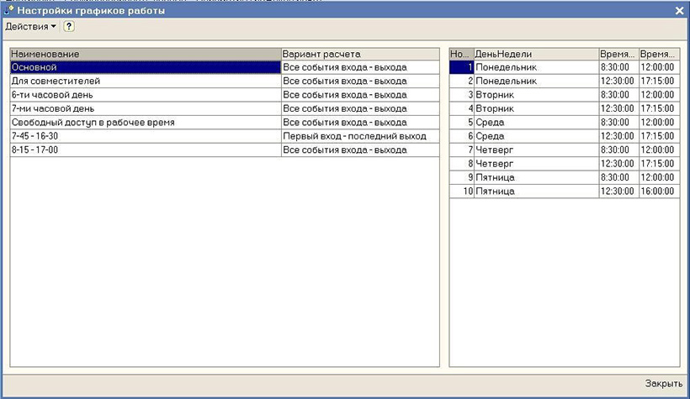Screen dimensions: 690x399
Task: Open the Действия dropdown menu
Action: (x=30, y=27)
